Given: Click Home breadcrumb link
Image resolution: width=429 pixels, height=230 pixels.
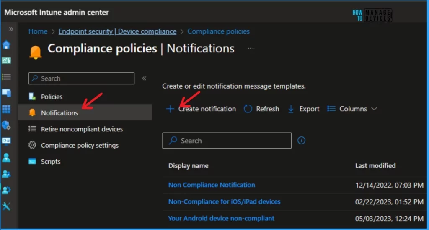Looking at the screenshot, I should [x=38, y=31].
